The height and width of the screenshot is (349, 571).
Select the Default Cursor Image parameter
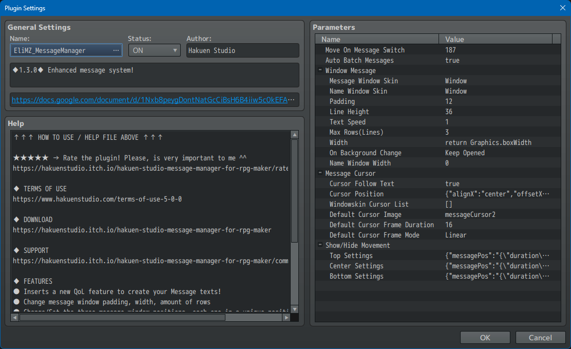click(438, 214)
